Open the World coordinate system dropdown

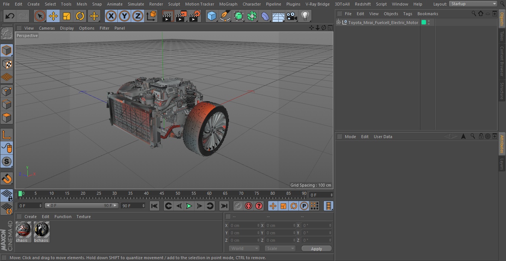tap(244, 248)
